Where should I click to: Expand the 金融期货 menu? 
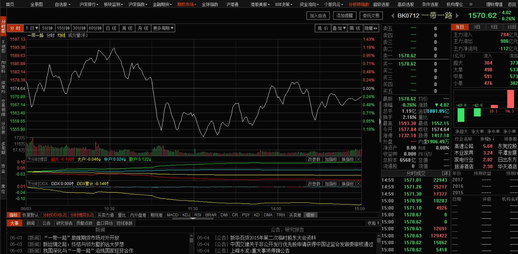162,4
